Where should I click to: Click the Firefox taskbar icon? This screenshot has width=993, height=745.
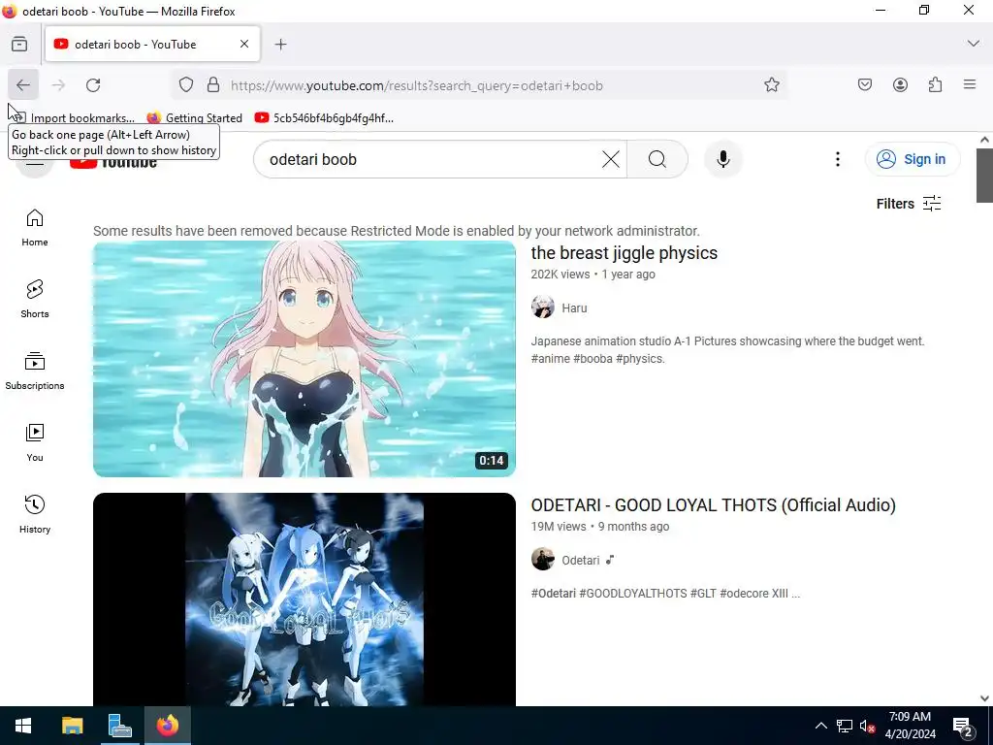click(x=167, y=726)
